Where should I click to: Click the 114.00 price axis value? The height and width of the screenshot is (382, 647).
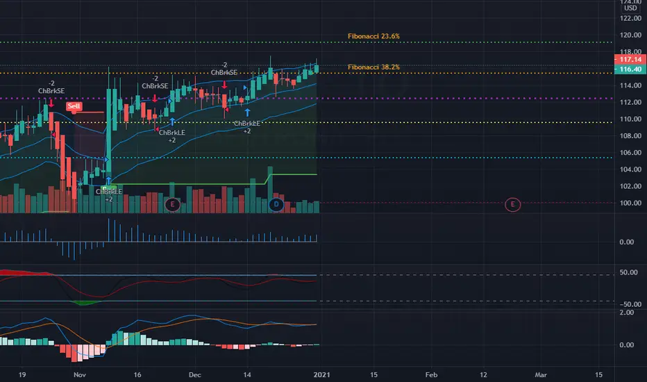pos(630,85)
